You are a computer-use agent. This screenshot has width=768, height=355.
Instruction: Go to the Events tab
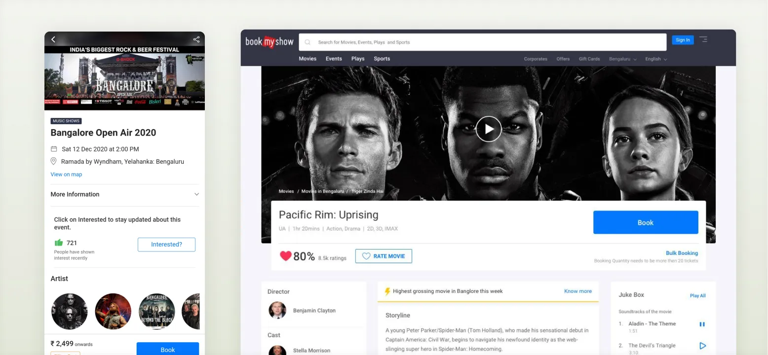click(x=334, y=59)
